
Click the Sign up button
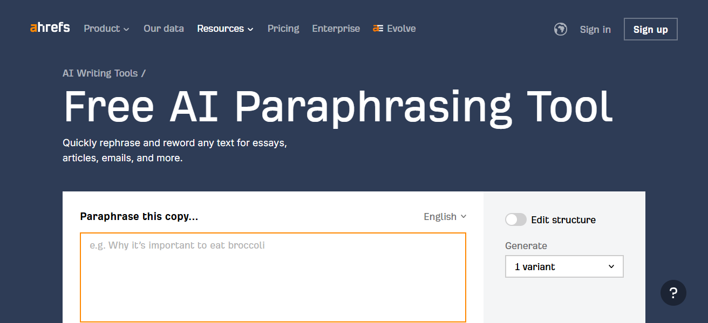click(650, 29)
